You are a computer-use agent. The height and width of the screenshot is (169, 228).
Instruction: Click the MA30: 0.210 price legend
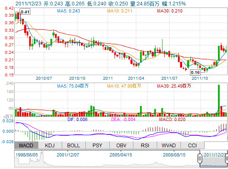pos(170,11)
